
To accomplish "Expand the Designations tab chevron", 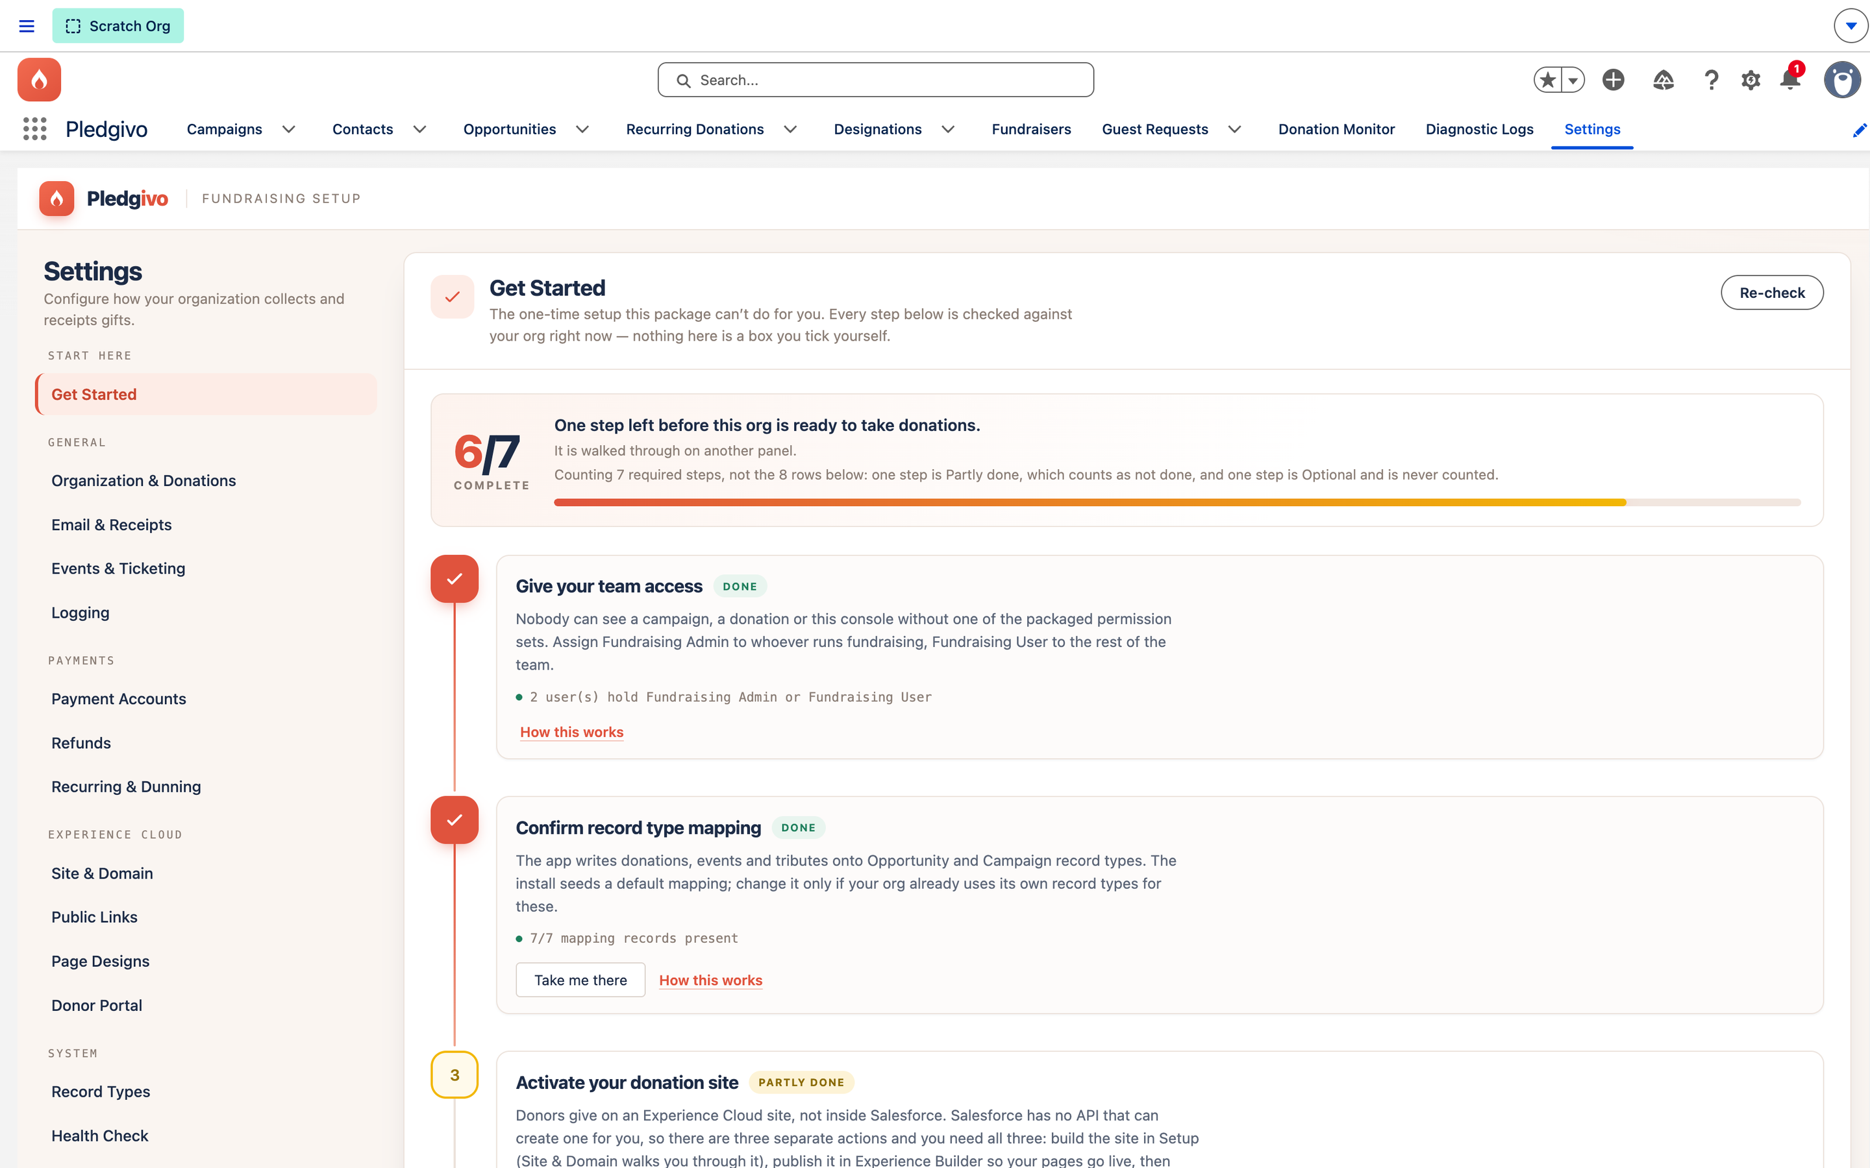I will (948, 129).
